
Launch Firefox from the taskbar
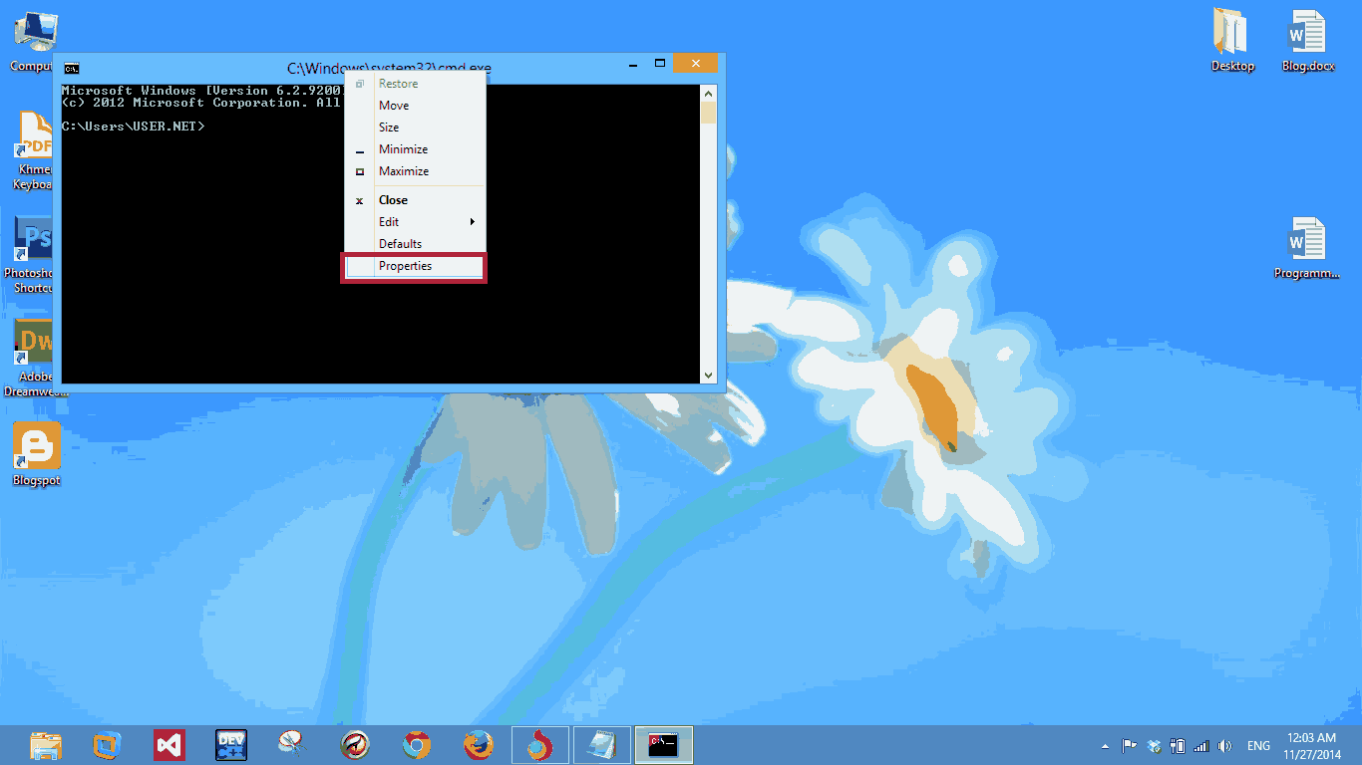click(479, 744)
